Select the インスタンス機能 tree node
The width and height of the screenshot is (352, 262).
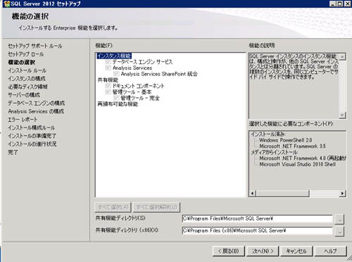[x=114, y=56]
